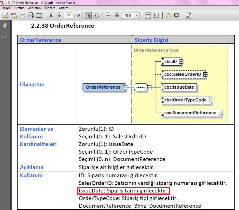Expand the cac:DocumentReference node
239x210 pixels.
pos(221,113)
